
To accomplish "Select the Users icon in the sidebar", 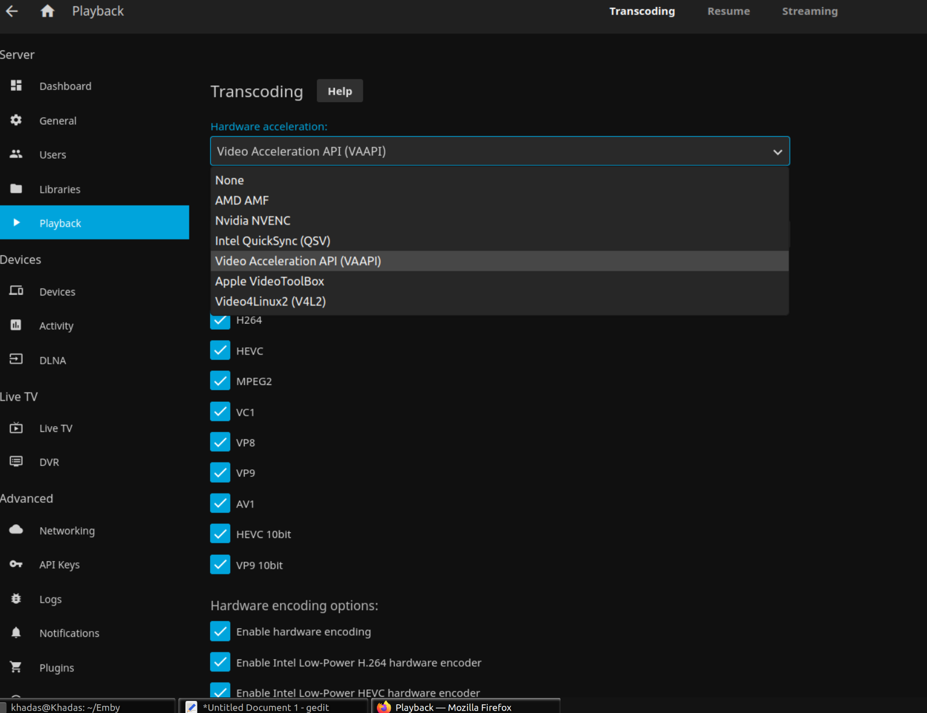I will [16, 154].
